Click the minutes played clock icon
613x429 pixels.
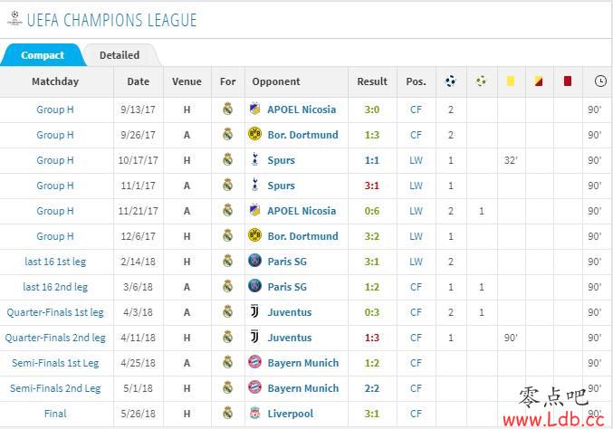click(600, 81)
